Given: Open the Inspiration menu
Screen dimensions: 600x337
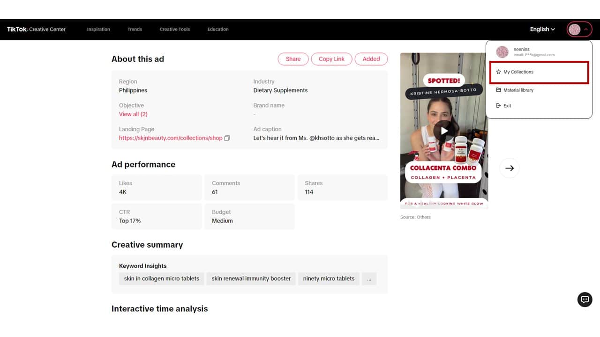Looking at the screenshot, I should click(98, 29).
